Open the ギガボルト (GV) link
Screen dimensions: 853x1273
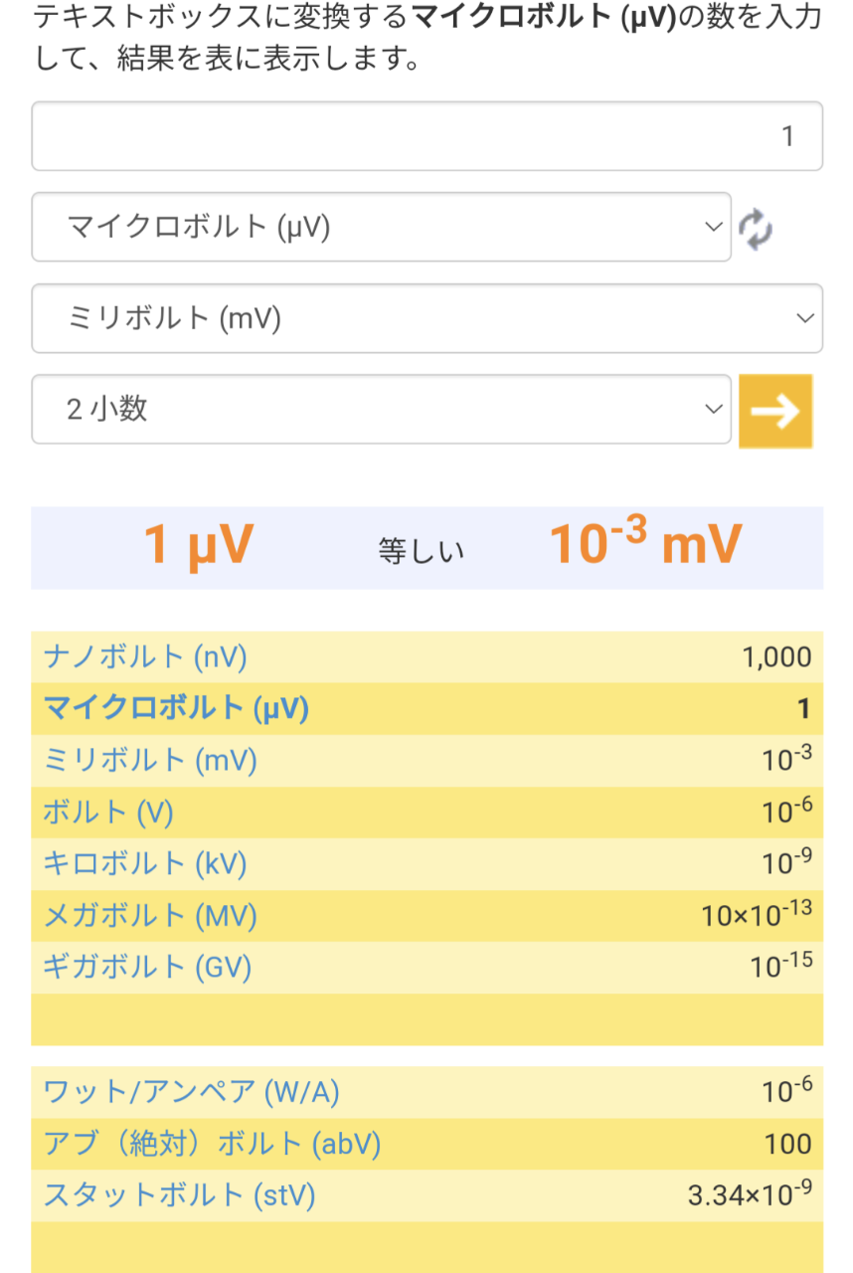click(147, 967)
